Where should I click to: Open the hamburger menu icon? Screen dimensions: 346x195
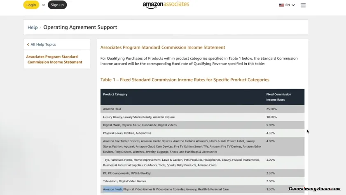(x=303, y=5)
